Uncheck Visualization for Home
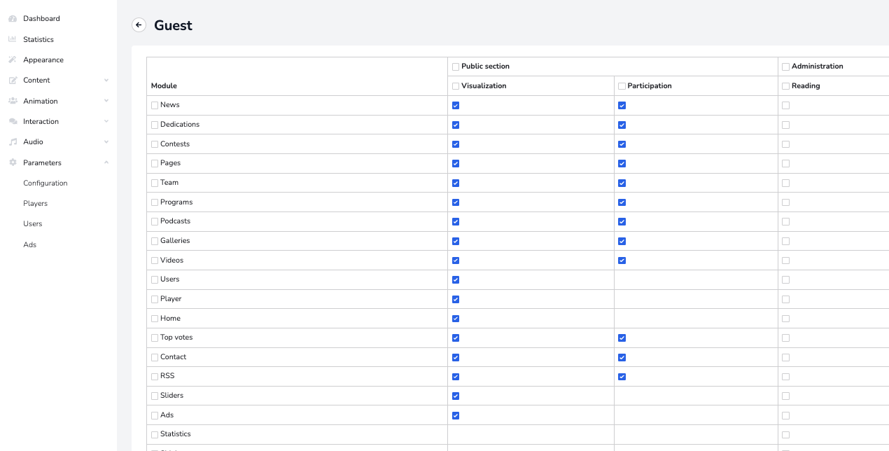This screenshot has height=451, width=889. (456, 319)
